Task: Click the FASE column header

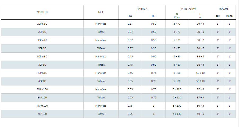Action: tap(101, 12)
